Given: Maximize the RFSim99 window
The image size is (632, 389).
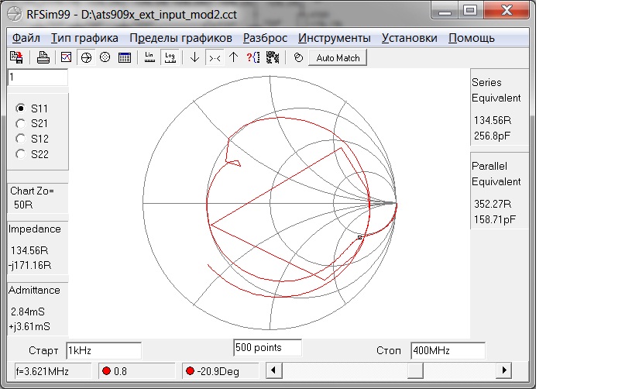Looking at the screenshot, I should [x=470, y=11].
